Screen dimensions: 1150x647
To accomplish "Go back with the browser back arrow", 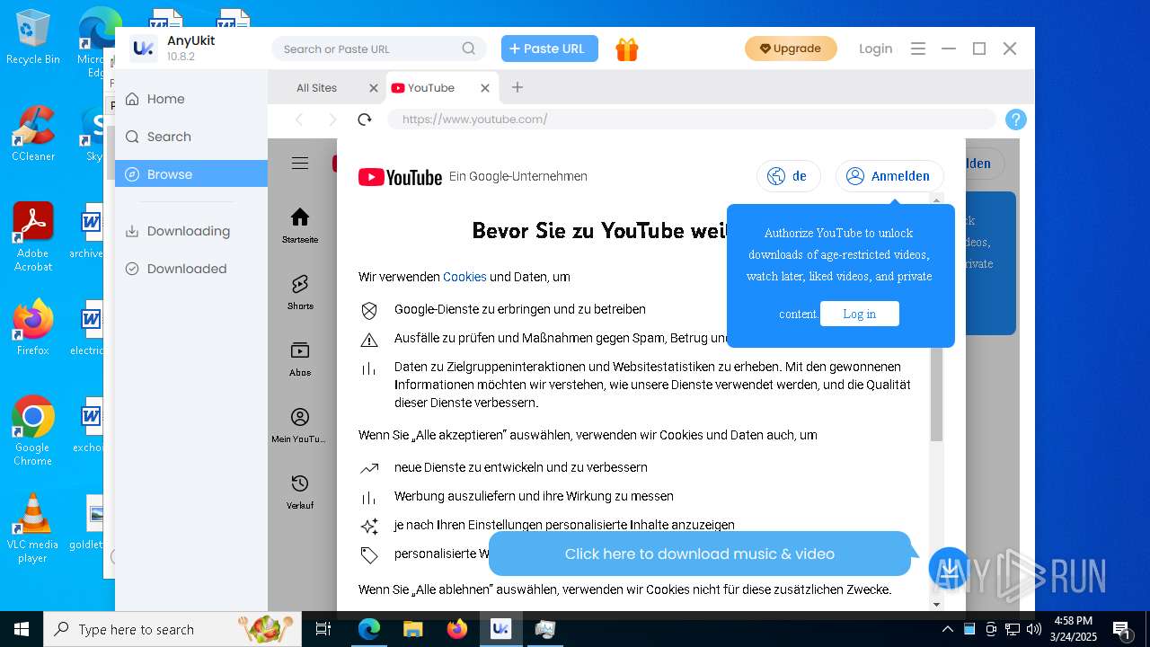I will tap(299, 120).
